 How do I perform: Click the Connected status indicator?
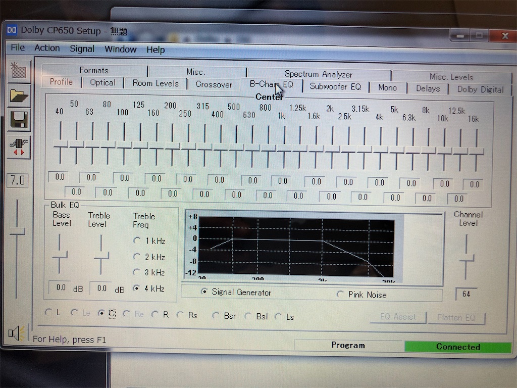[x=457, y=347]
